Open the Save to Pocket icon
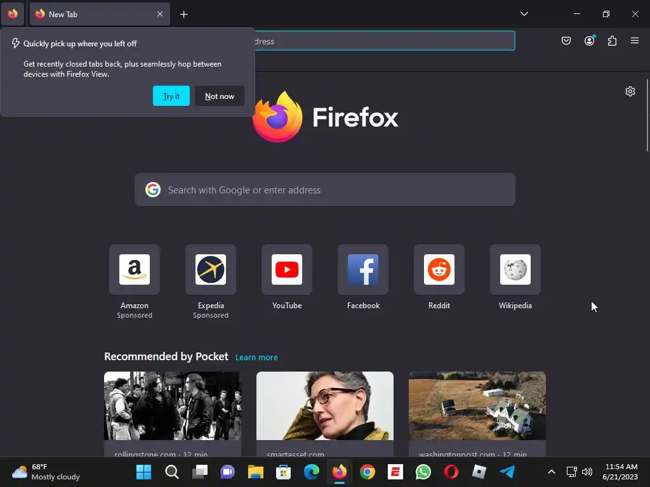The image size is (650, 487). pyautogui.click(x=566, y=41)
